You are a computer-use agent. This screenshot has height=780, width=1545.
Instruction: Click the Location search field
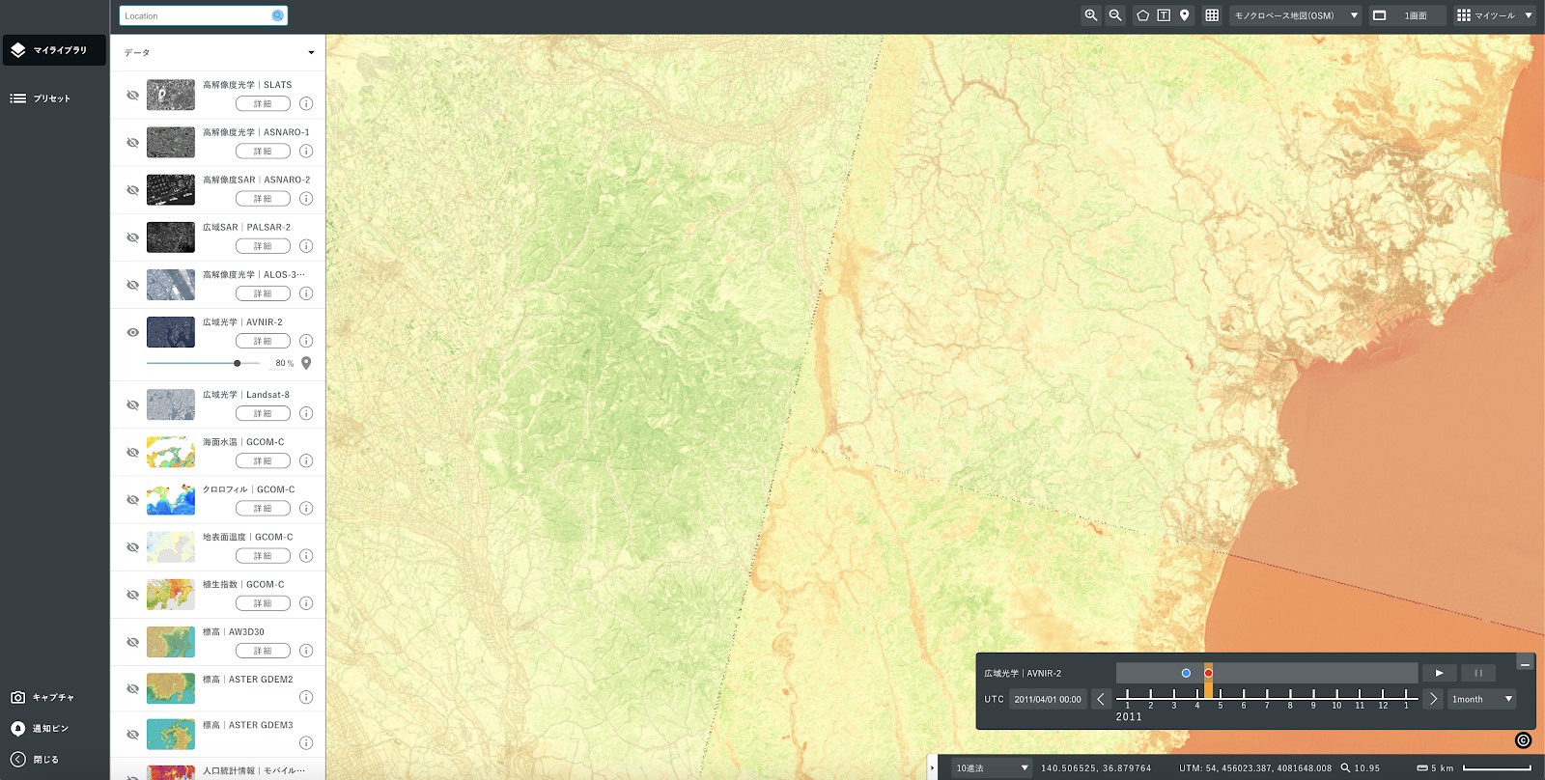click(196, 15)
